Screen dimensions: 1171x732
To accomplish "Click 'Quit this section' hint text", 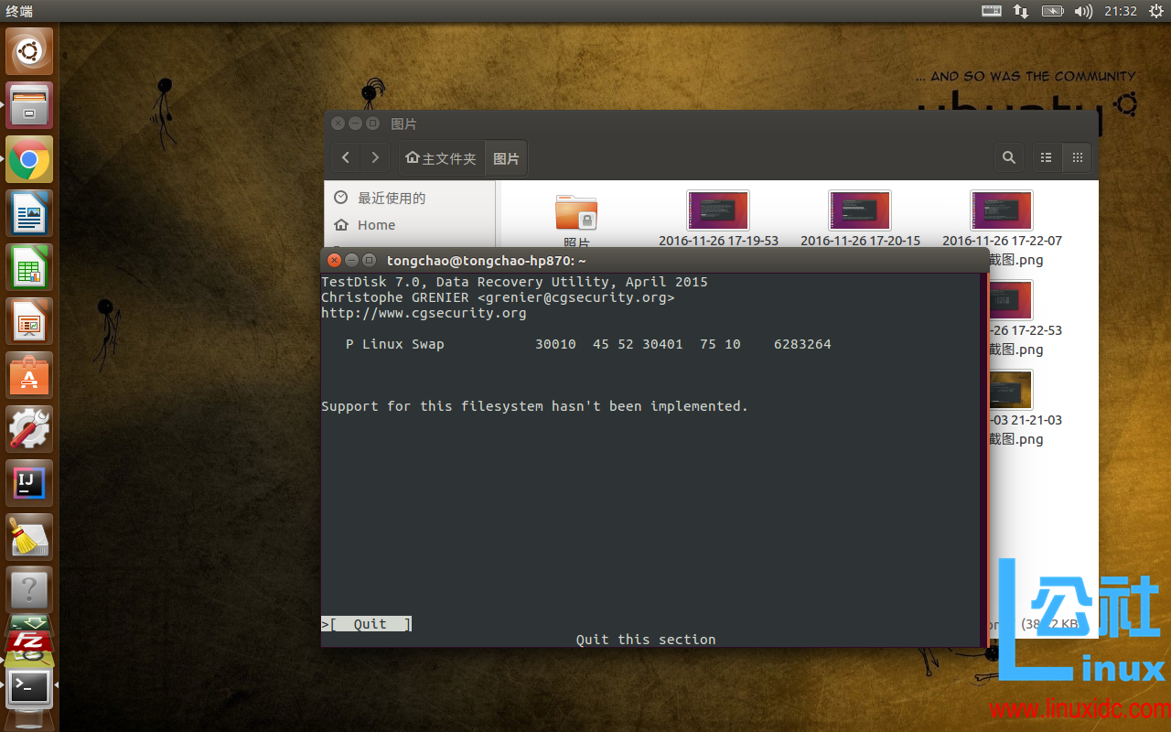I will point(646,640).
